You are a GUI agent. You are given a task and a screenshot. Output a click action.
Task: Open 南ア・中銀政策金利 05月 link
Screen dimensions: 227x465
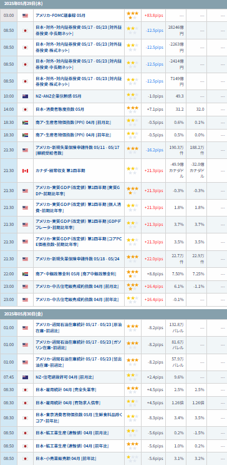click(x=75, y=273)
